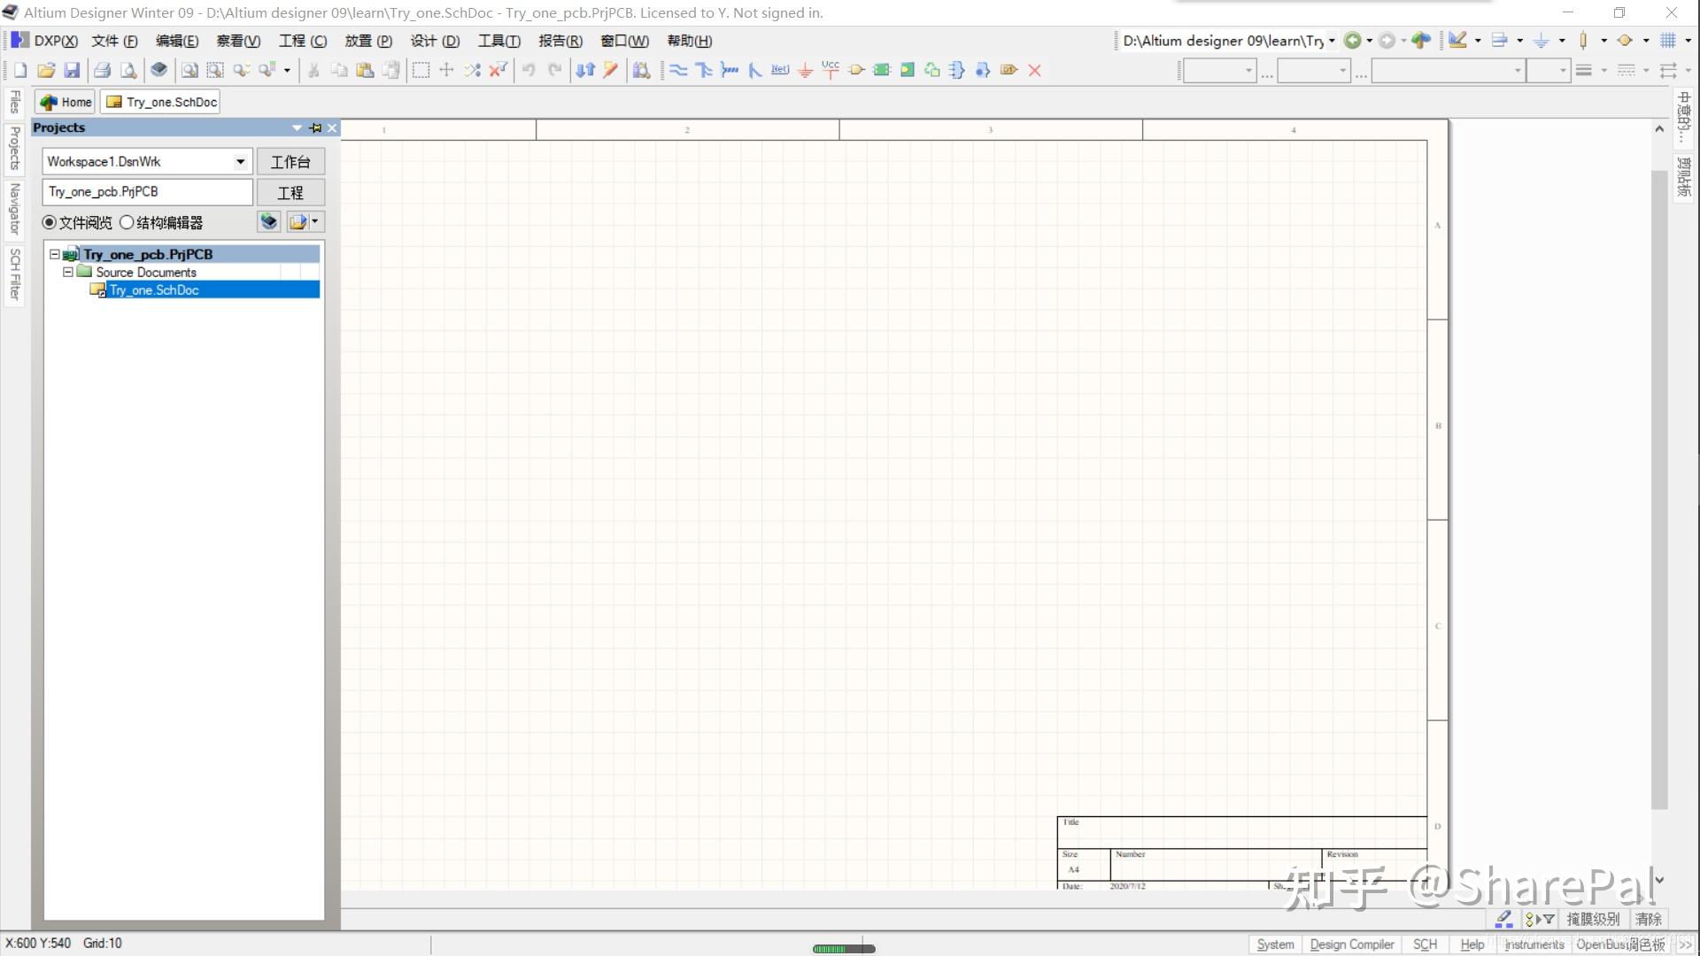This screenshot has height=956, width=1700.
Task: Click the 工作台 button
Action: click(291, 161)
